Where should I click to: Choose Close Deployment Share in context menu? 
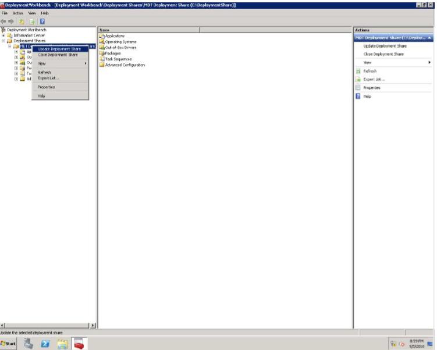61,55
